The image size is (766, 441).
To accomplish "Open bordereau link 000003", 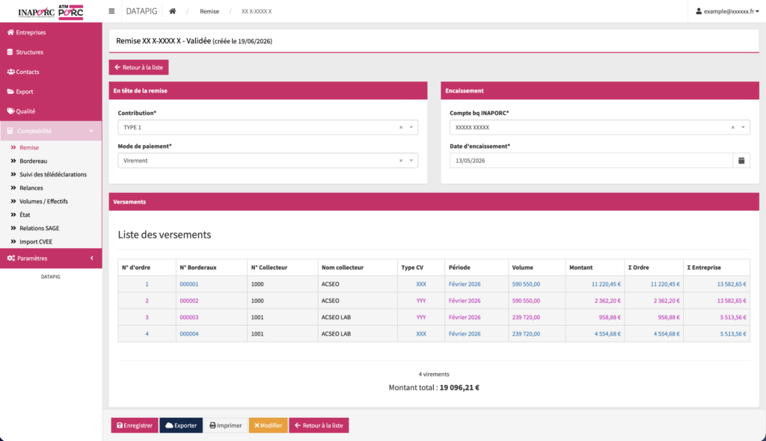I will (189, 318).
